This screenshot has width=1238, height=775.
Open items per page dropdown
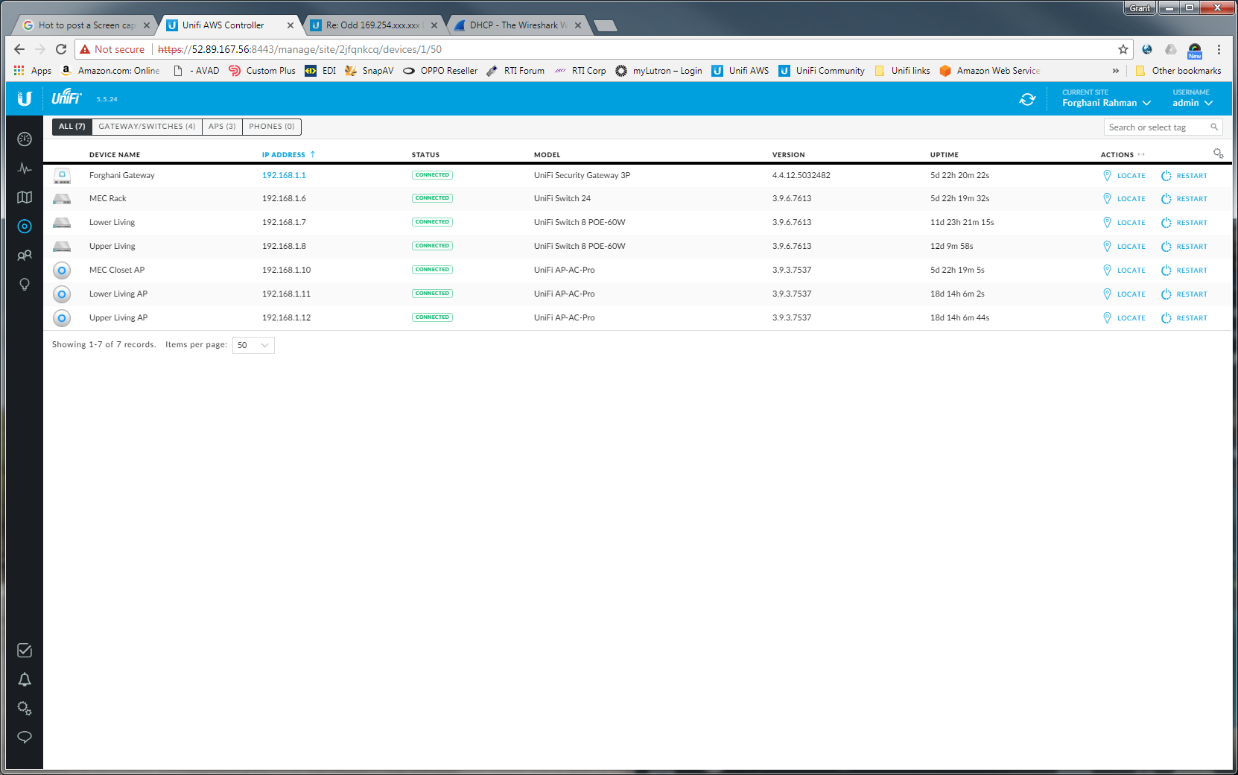point(253,345)
